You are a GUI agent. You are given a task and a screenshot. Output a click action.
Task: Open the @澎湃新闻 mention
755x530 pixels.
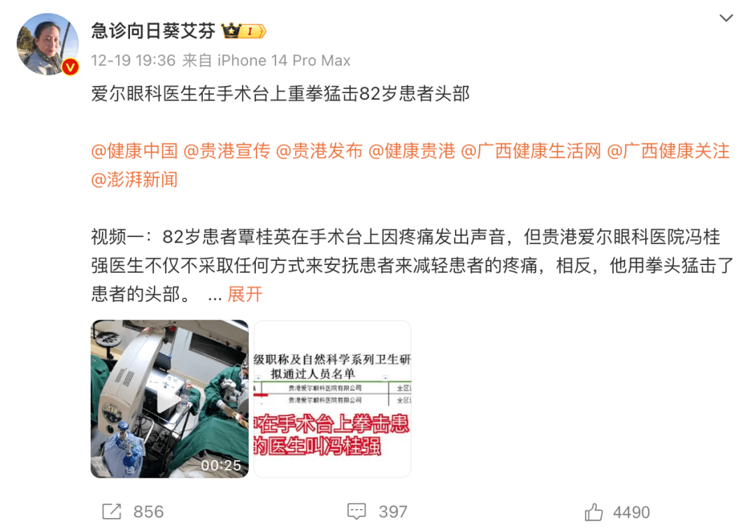(x=134, y=180)
